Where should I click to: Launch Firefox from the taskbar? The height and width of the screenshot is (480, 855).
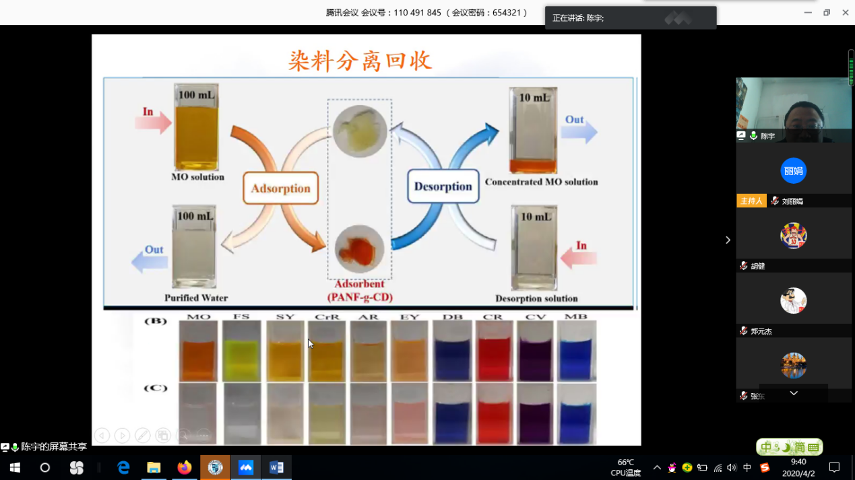tap(184, 467)
